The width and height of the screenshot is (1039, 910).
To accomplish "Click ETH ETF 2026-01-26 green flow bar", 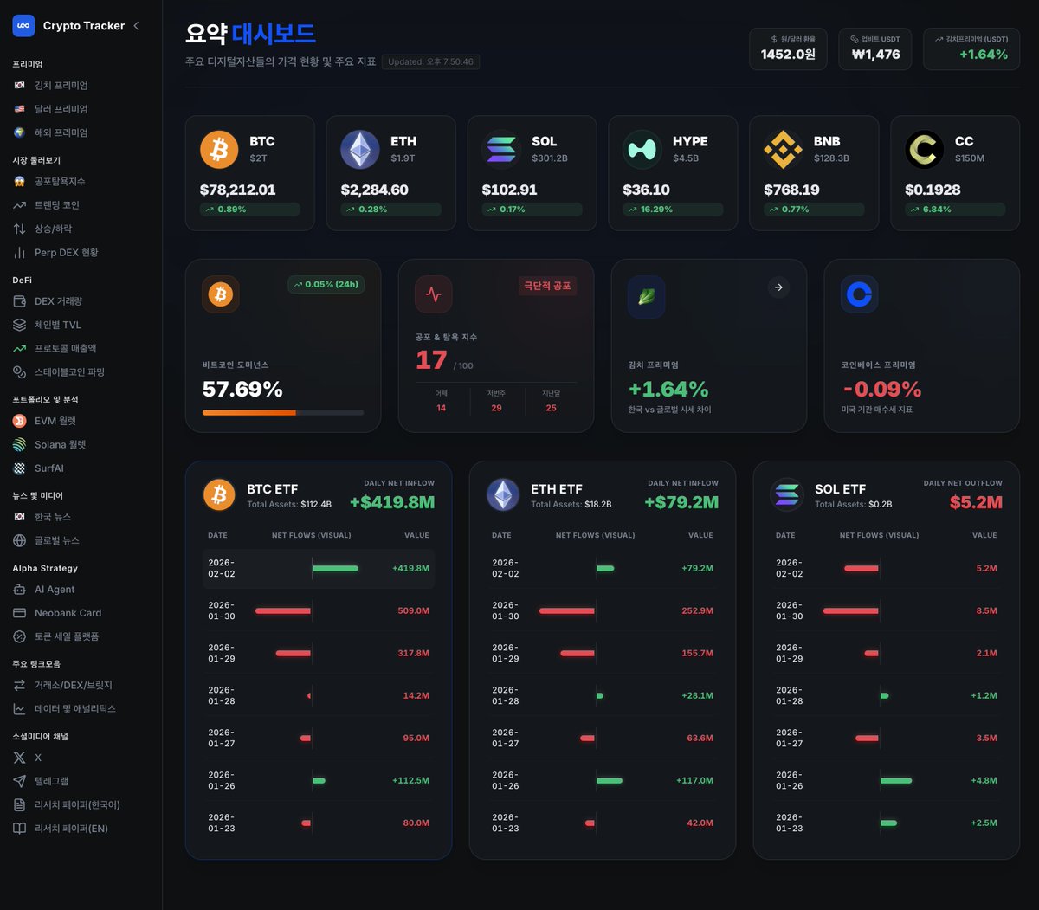I will [610, 780].
